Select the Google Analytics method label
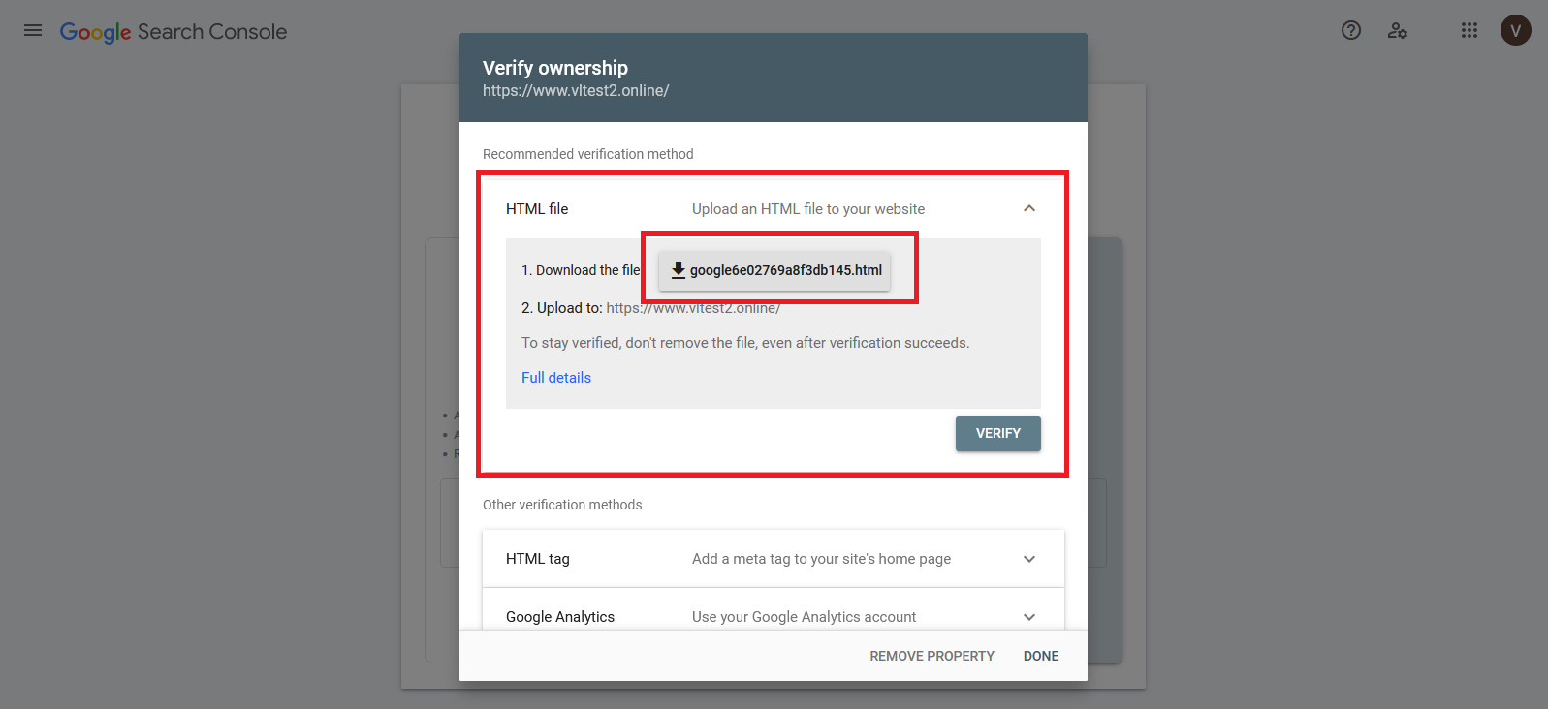This screenshot has width=1548, height=709. [560, 617]
